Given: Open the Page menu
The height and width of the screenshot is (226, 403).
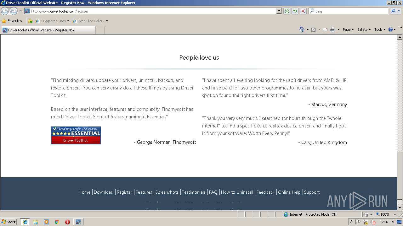Looking at the screenshot, I should (348, 30).
